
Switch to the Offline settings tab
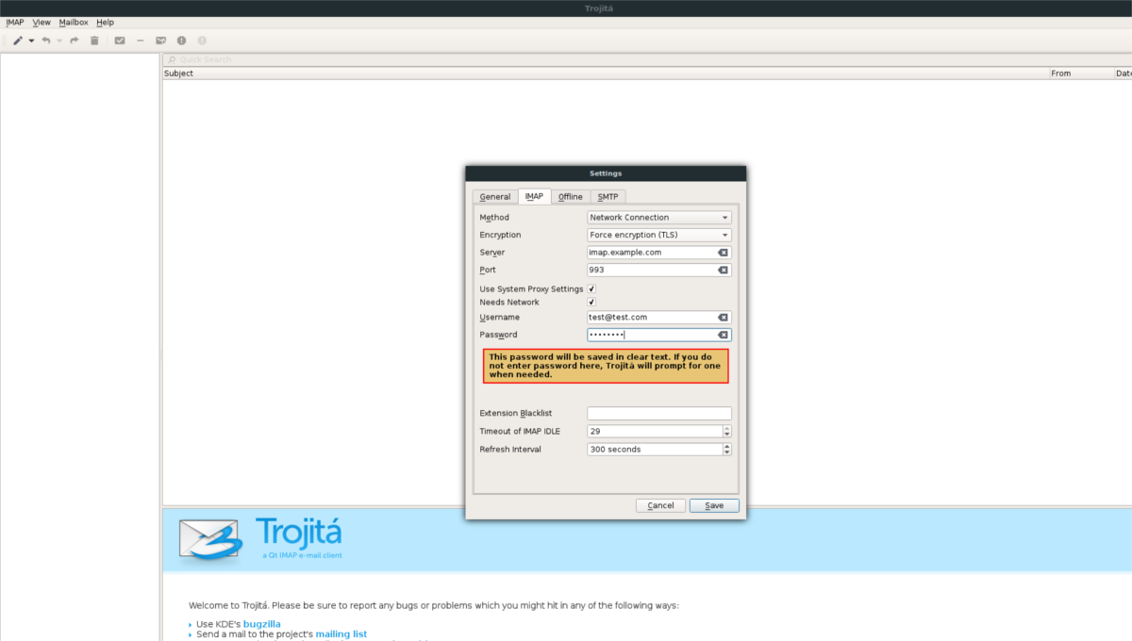[x=570, y=197]
